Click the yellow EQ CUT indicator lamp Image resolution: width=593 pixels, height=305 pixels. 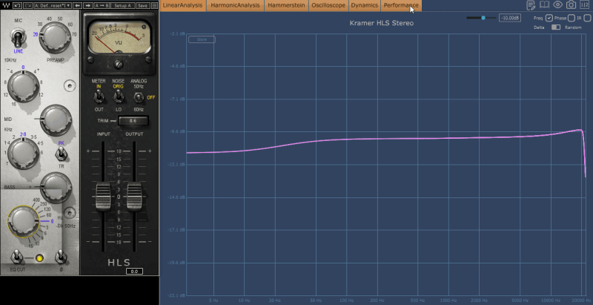(39, 258)
